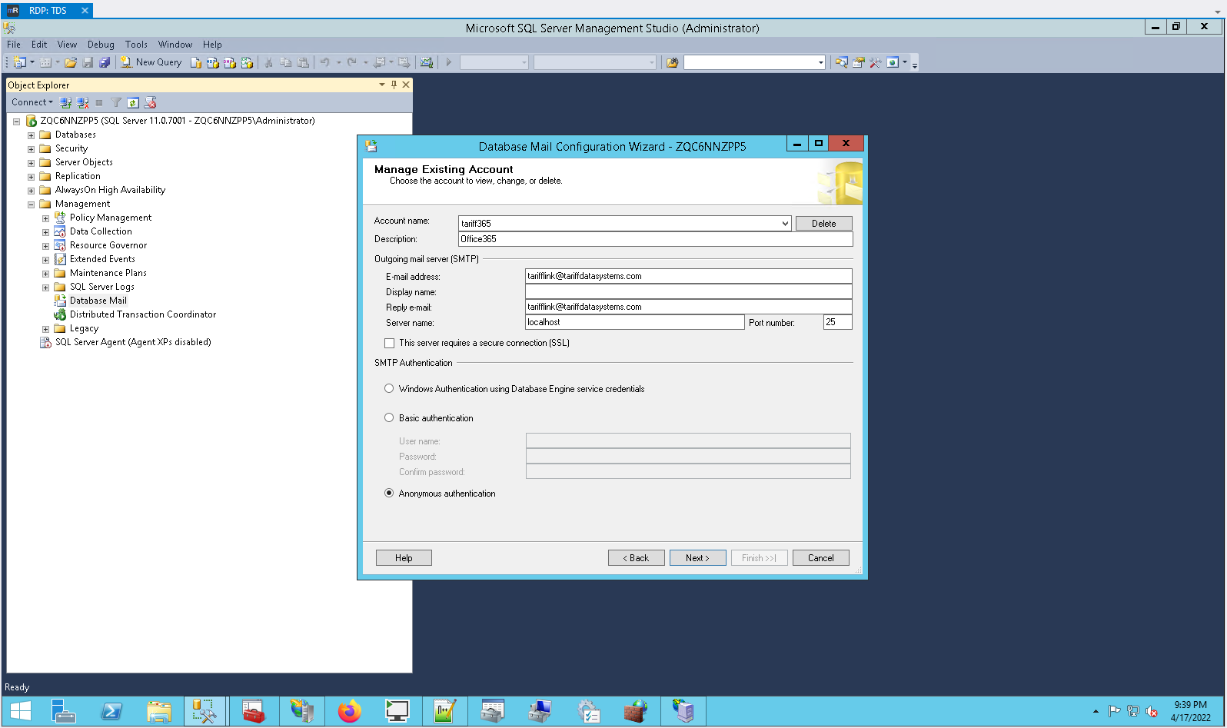Viewport: 1227px width, 728px height.
Task: Click the Properties Window icon in toolbar
Action: [x=859, y=62]
